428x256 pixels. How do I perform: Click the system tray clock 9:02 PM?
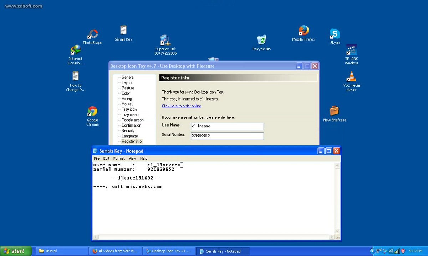point(416,251)
